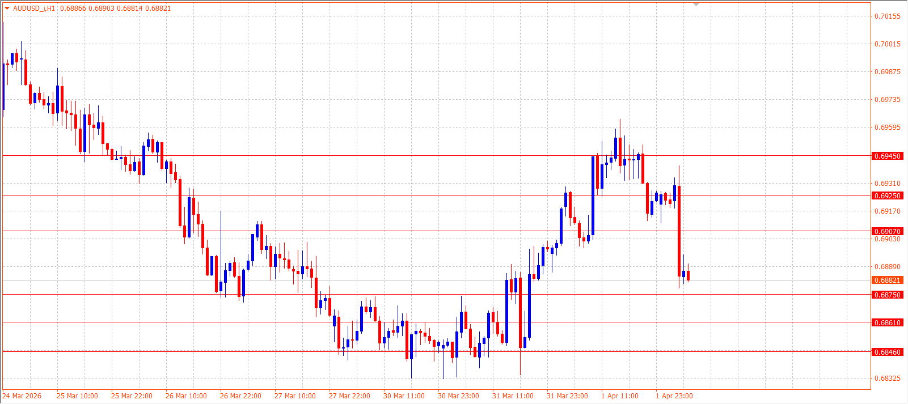
Task: Click the 0.69310 price scale value
Action: point(887,184)
